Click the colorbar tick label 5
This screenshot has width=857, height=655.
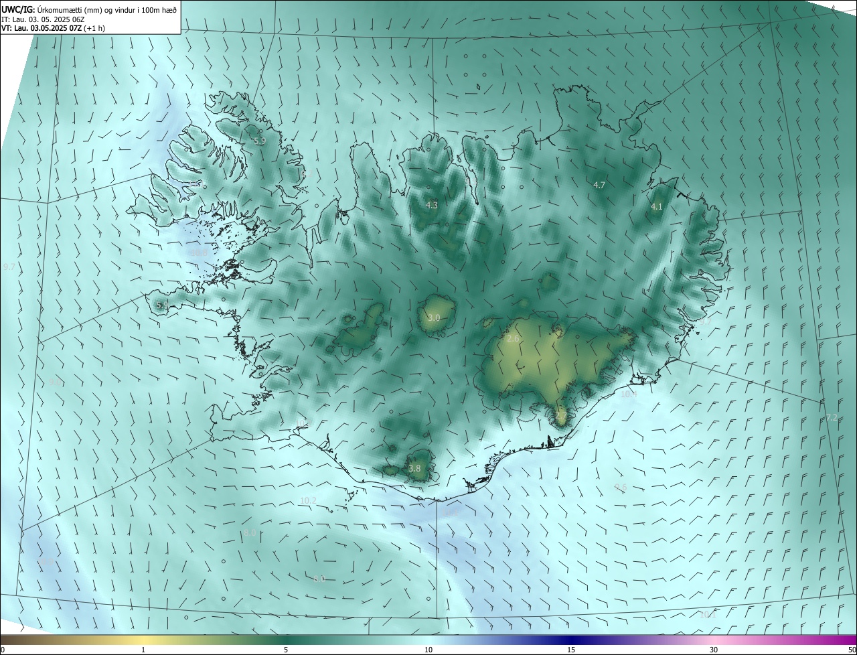pos(286,650)
